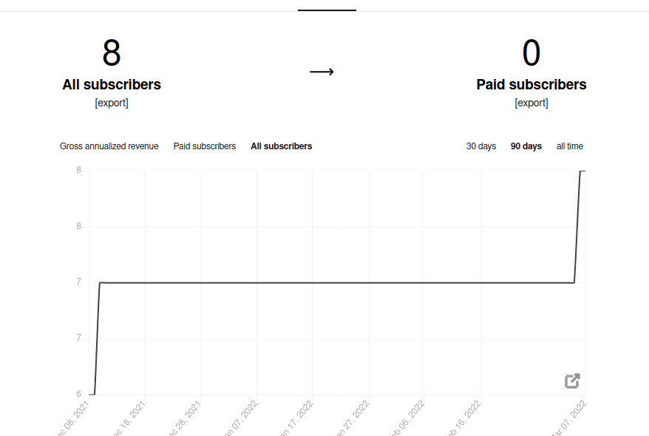
Task: Switch chart to the Paid subscribers tab
Action: pos(205,146)
